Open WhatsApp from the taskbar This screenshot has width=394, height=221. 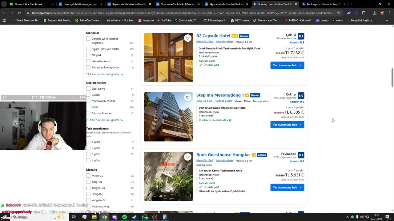145,217
